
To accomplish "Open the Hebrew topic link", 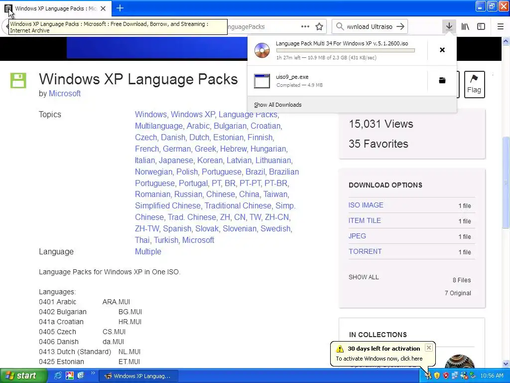I will click(x=233, y=149).
